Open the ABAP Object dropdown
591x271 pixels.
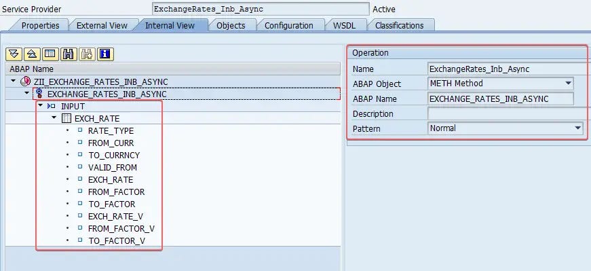click(x=569, y=83)
